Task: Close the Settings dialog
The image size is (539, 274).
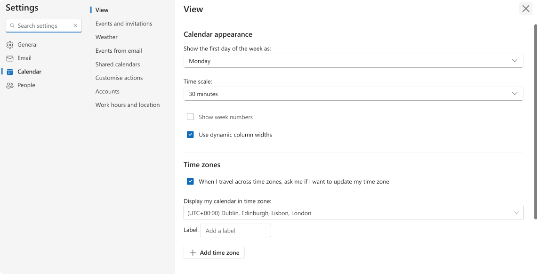Action: click(526, 8)
